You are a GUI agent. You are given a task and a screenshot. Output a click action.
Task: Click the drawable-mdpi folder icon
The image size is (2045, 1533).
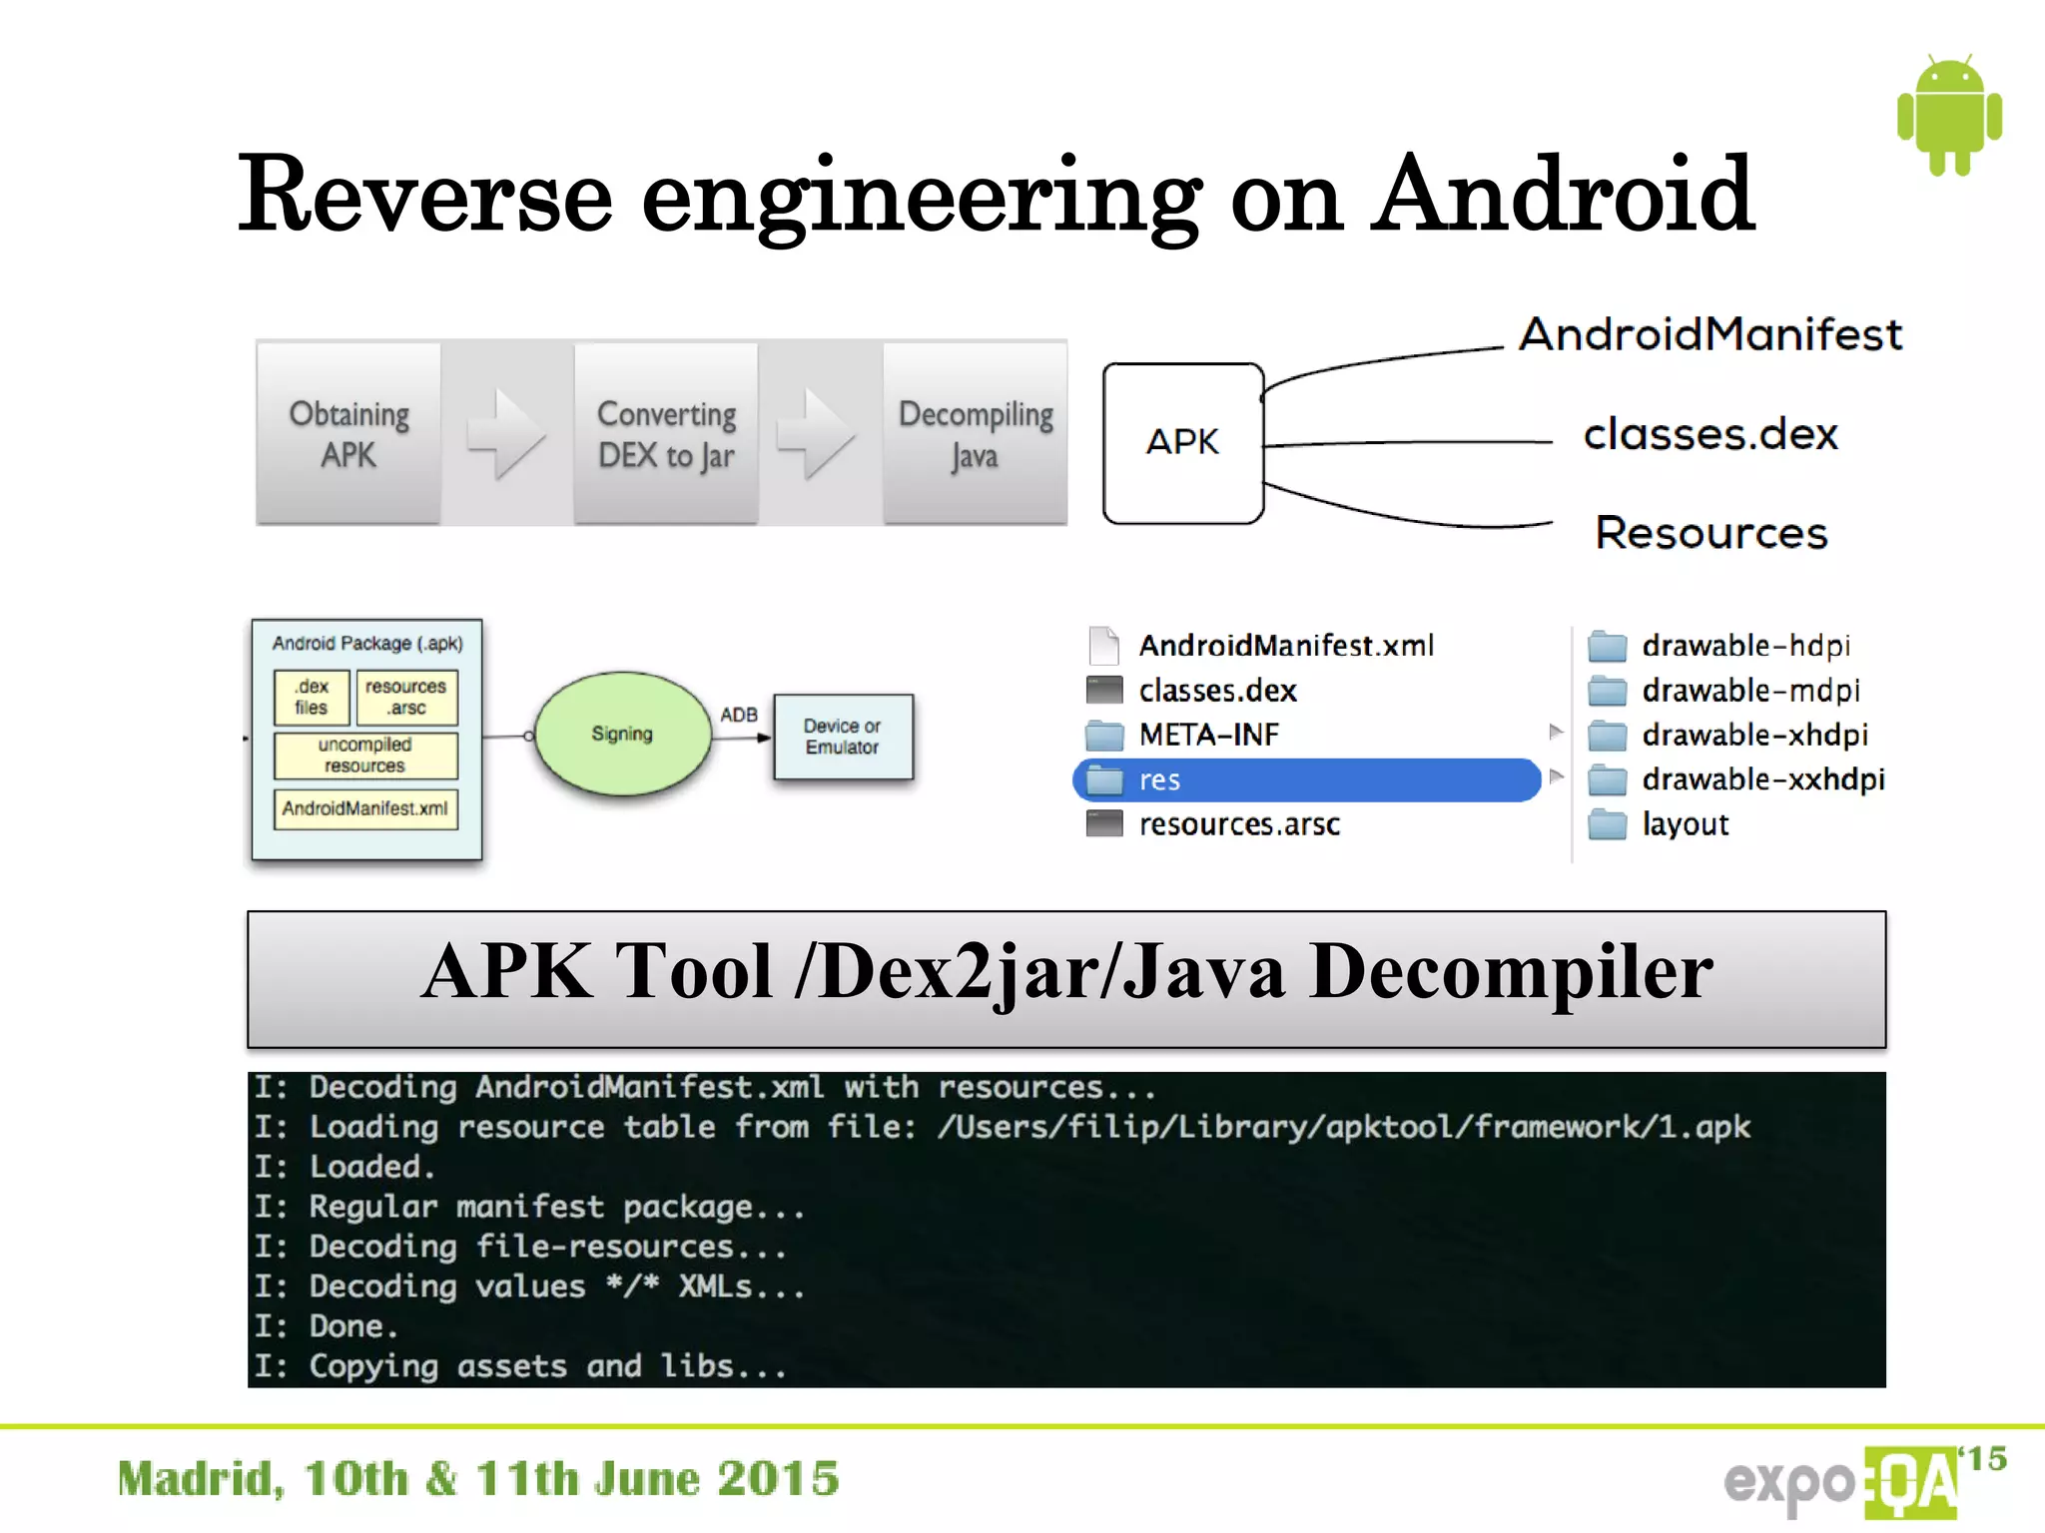click(1608, 690)
